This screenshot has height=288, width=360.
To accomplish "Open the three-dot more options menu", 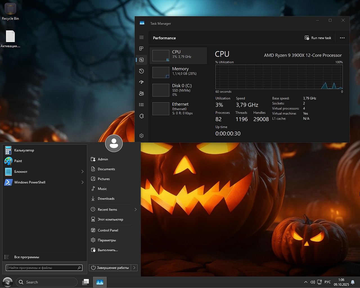I will [342, 38].
